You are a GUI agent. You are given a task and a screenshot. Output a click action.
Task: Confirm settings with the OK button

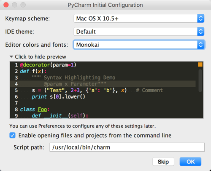[x=190, y=162]
